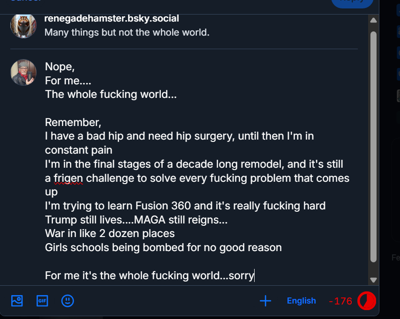The width and height of the screenshot is (400, 319).
Task: Click the word "Remember," in the draft
Action: click(x=73, y=123)
